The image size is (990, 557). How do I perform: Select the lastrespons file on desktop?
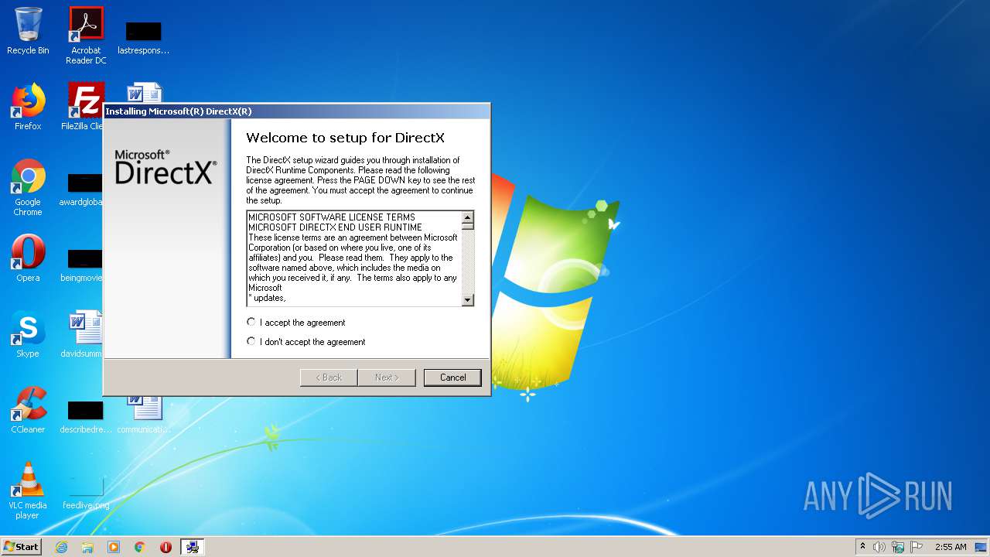144,37
